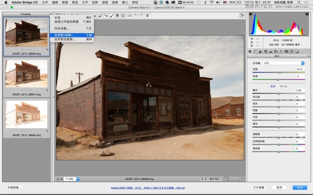Open the Camera Calibration panel tab
This screenshot has width=313, height=195.
click(x=286, y=51)
